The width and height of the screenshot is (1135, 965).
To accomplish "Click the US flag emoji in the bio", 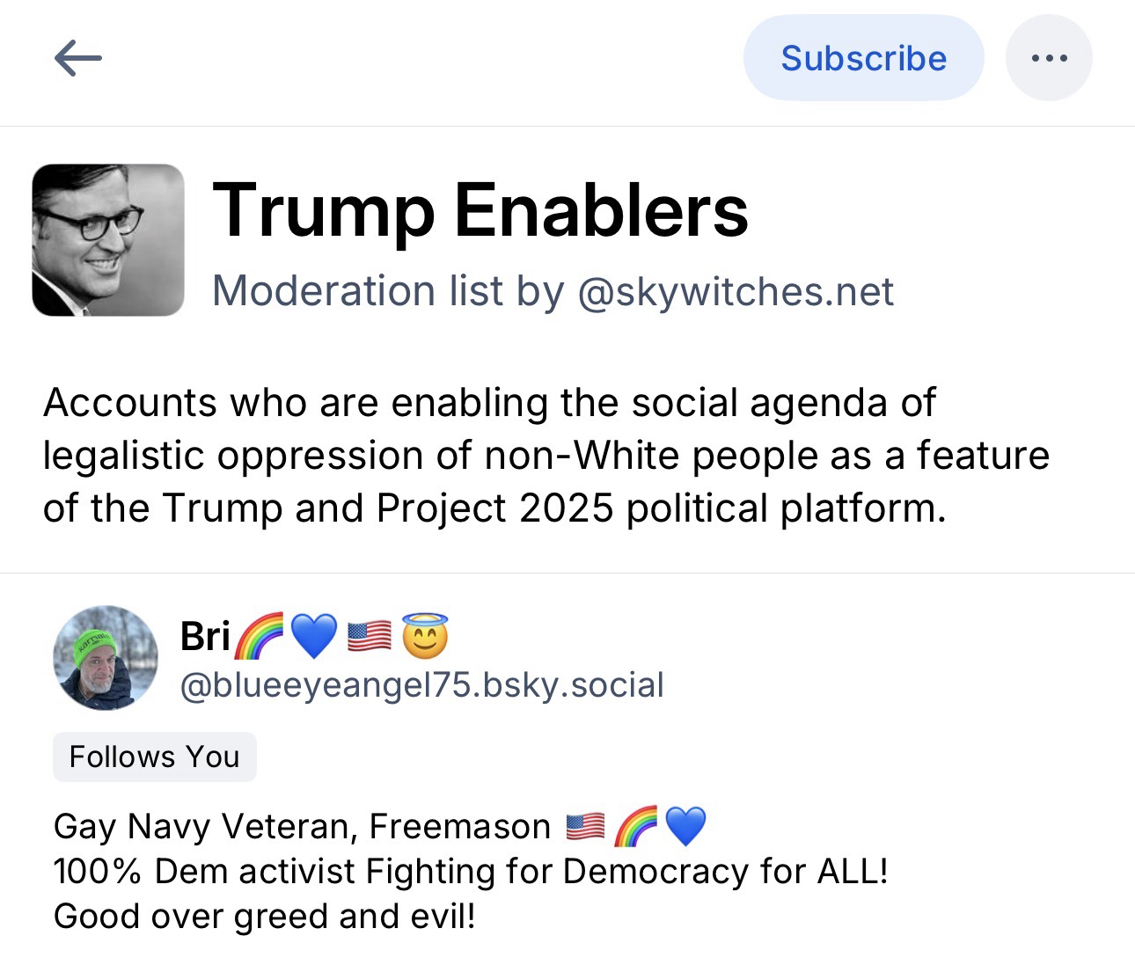I will tap(585, 826).
